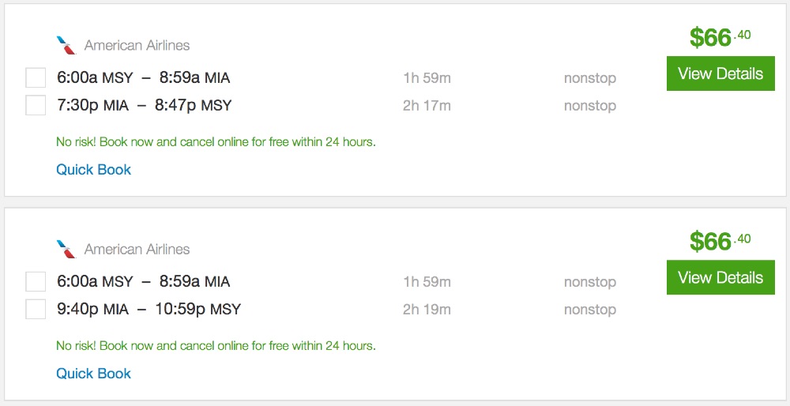Screen dimensions: 790x406
Task: Select the 6:00a MSY checkbox above the 7:30p flight
Action: tap(36, 78)
